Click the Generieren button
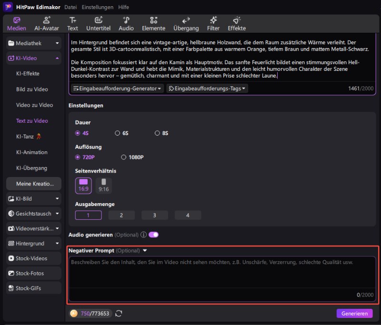 (354, 313)
